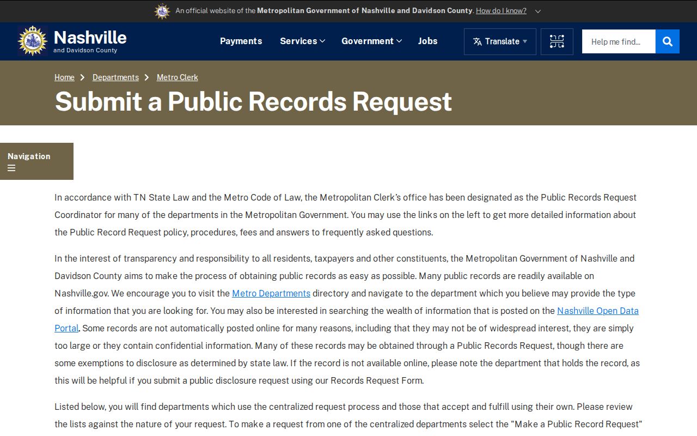
Task: Expand the Government dropdown menu
Action: (x=371, y=41)
